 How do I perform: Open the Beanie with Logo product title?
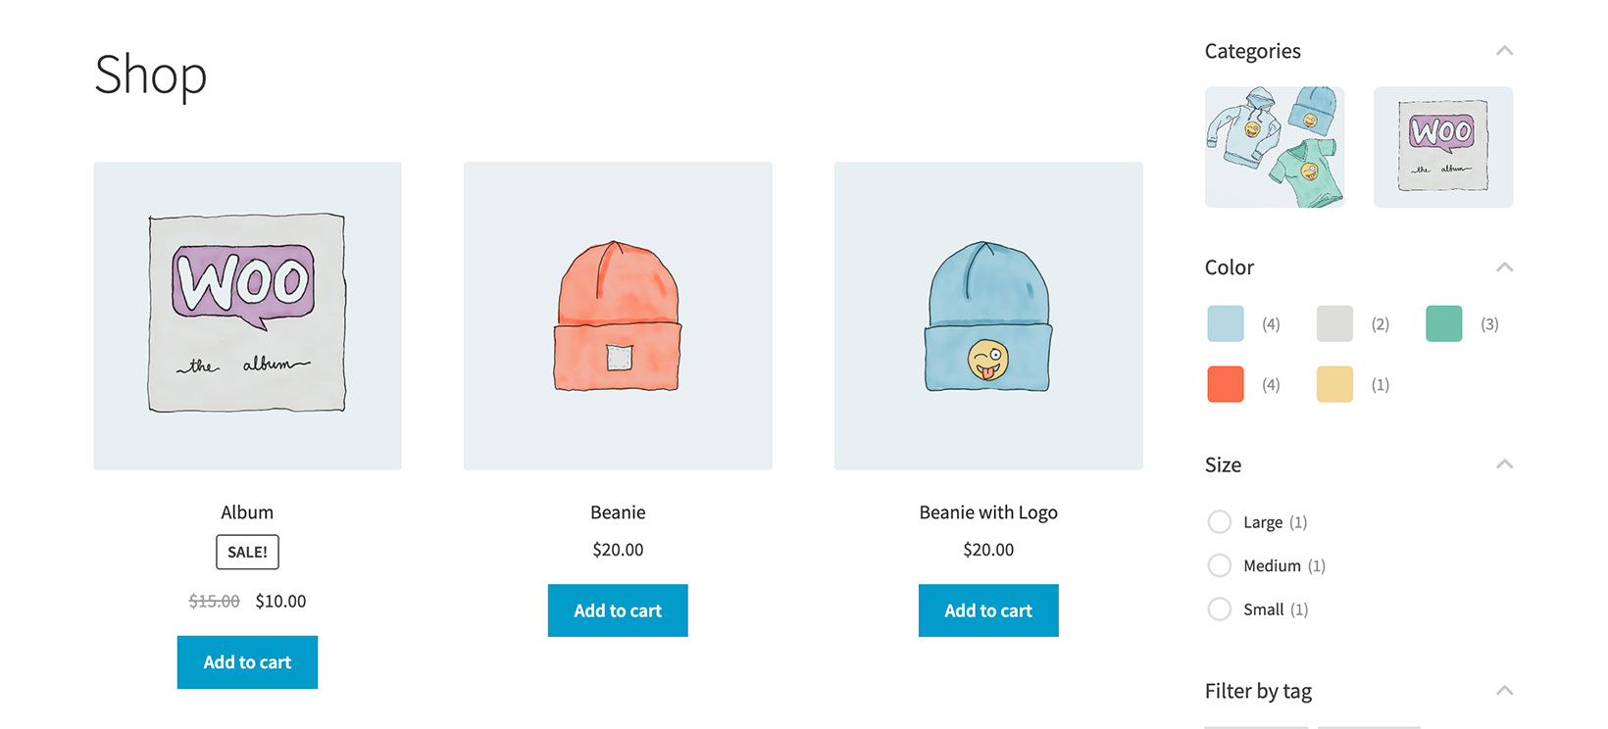988,512
